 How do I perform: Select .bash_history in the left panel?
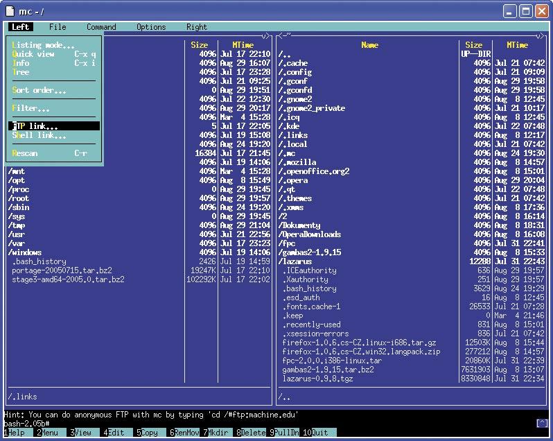tap(139, 261)
